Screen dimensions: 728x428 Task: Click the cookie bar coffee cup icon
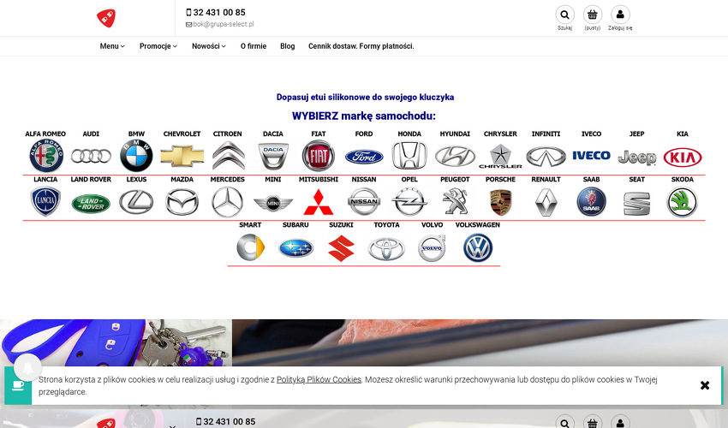(x=18, y=385)
